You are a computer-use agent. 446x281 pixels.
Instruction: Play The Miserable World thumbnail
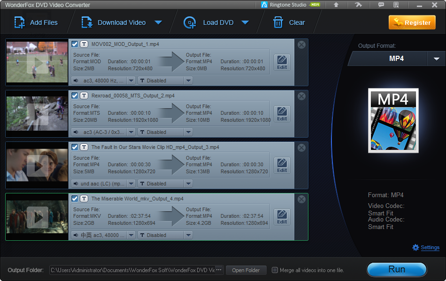[x=37, y=217]
